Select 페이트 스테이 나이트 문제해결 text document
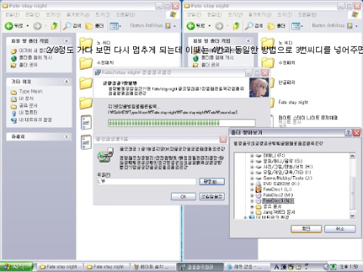 tap(308, 118)
